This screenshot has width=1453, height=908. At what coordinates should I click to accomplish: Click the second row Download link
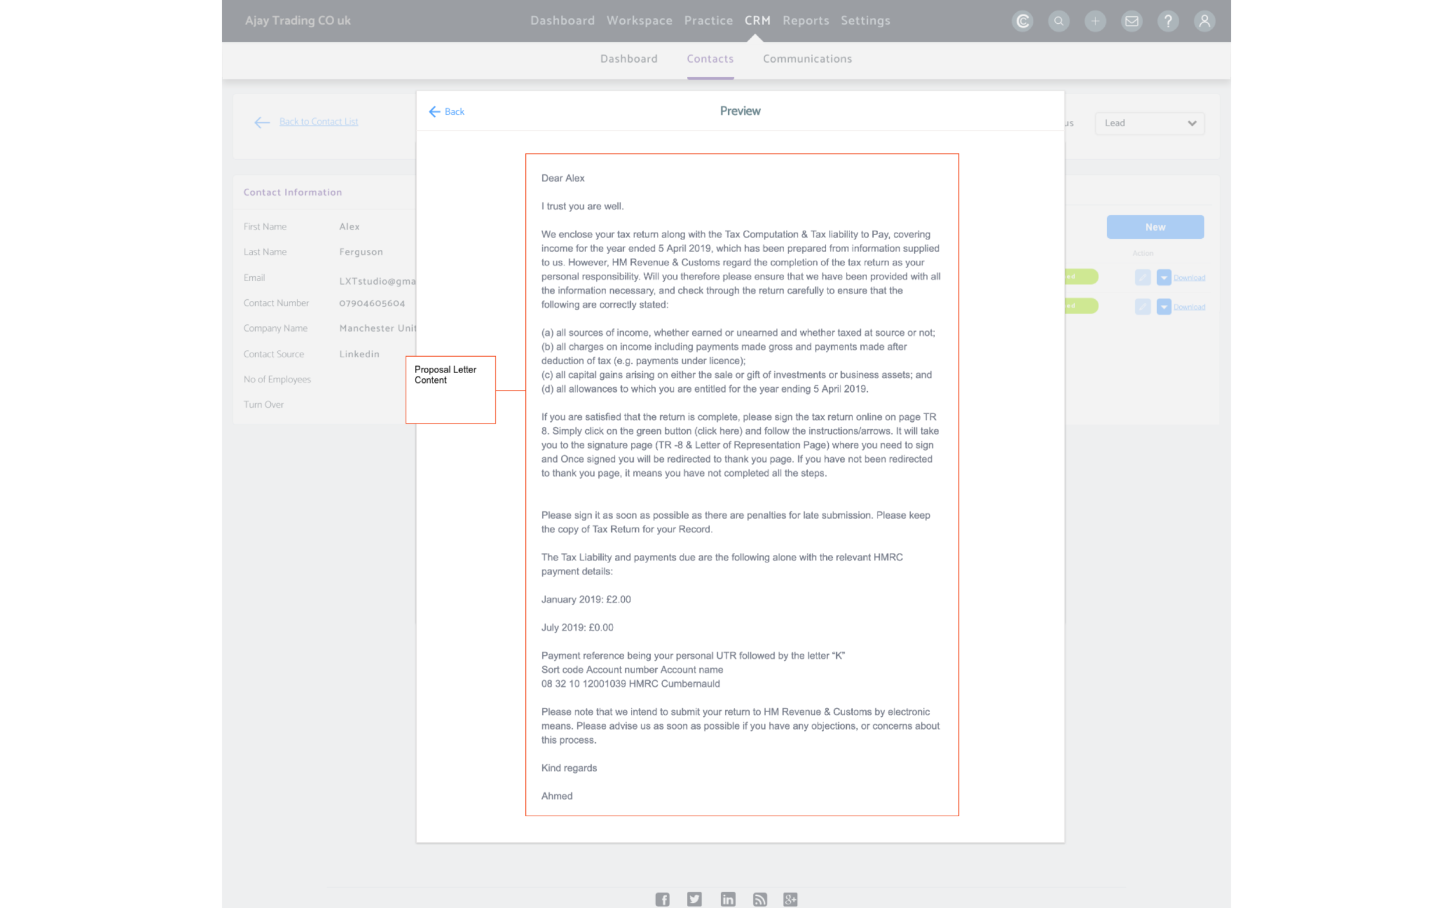pos(1189,307)
